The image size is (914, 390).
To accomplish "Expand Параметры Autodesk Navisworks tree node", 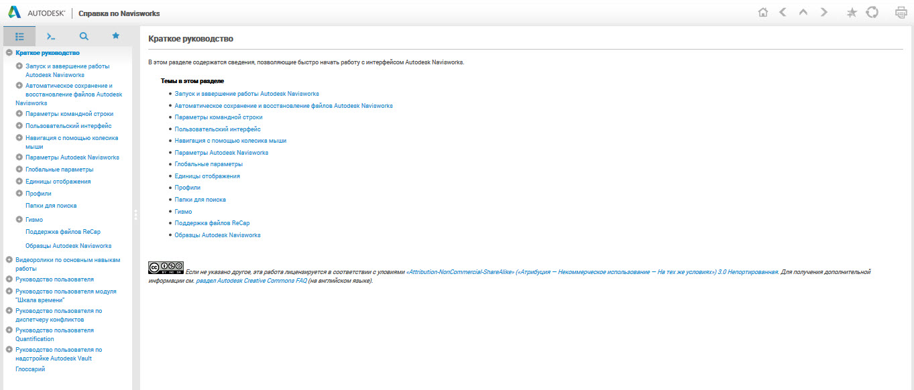I will [19, 157].
